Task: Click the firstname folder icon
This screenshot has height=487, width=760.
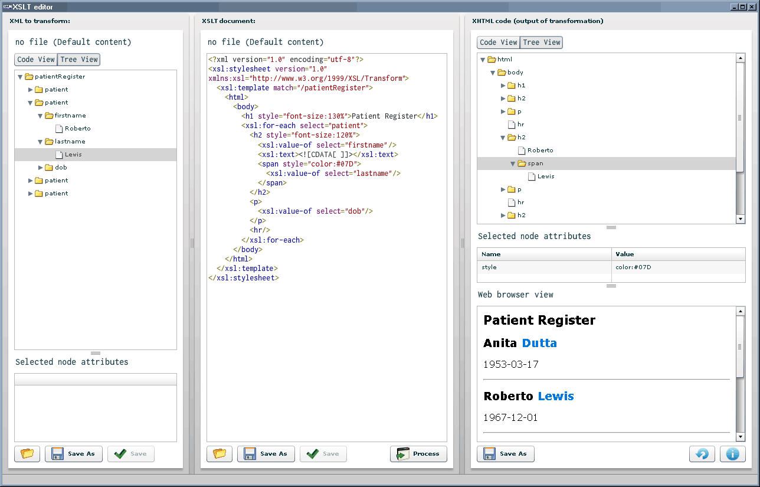Action: coord(49,116)
